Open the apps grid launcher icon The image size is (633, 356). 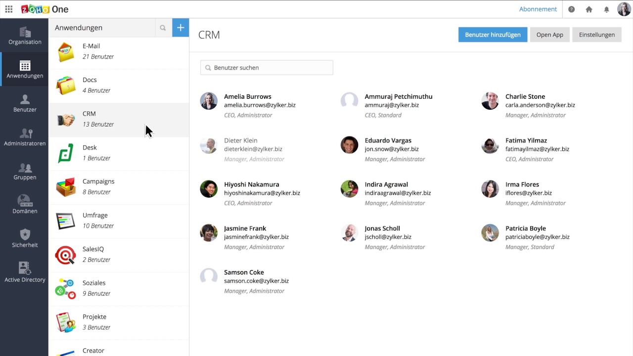(9, 9)
